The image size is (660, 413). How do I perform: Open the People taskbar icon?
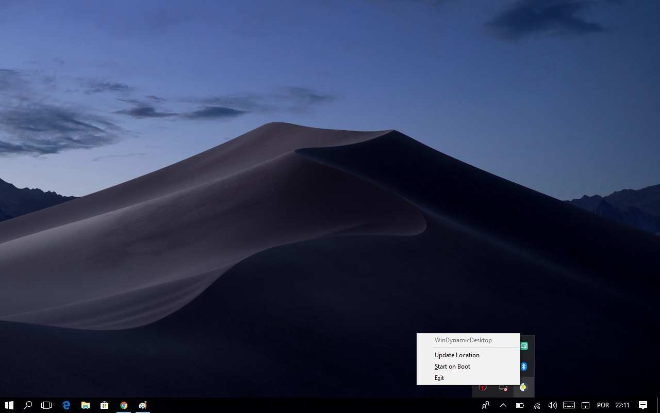point(485,405)
